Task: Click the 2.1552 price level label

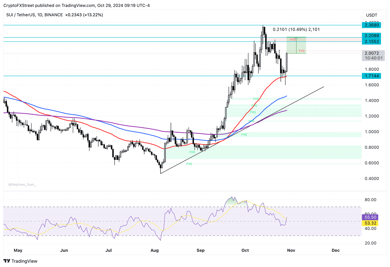Action: pyautogui.click(x=371, y=41)
